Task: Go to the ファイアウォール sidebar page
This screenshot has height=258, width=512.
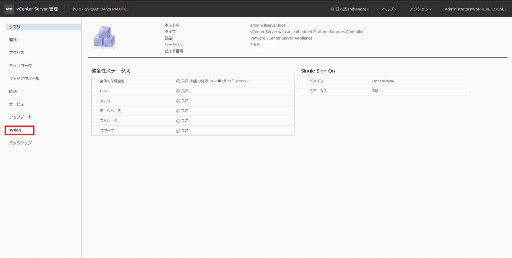Action: coord(24,78)
